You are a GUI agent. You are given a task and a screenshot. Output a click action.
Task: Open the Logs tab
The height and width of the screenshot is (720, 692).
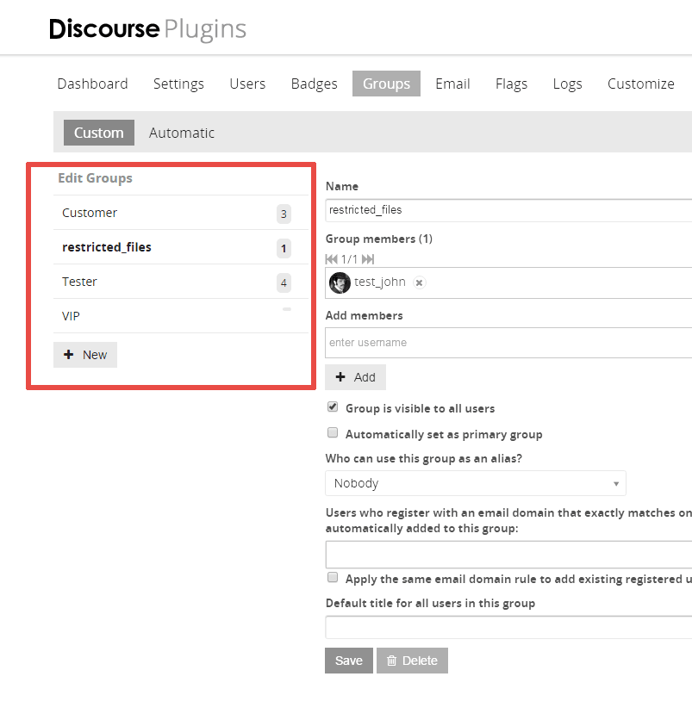[568, 84]
